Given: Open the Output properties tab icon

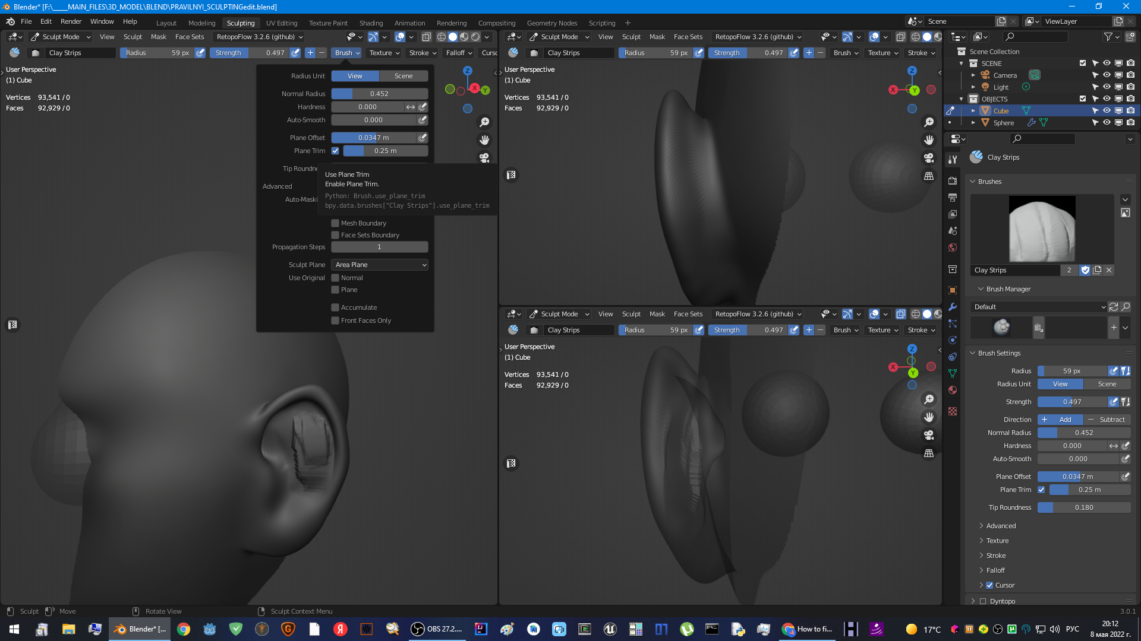Looking at the screenshot, I should 953,198.
